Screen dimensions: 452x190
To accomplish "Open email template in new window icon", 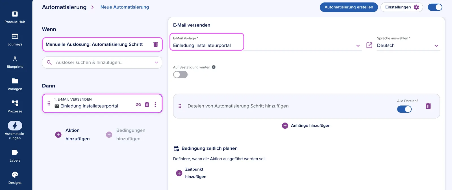I will click(x=369, y=45).
